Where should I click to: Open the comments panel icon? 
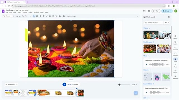tap(149, 11)
